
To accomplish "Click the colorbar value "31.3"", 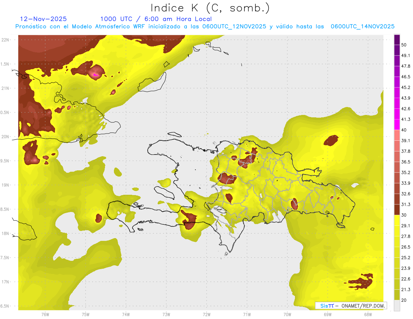I will pyautogui.click(x=406, y=204).
